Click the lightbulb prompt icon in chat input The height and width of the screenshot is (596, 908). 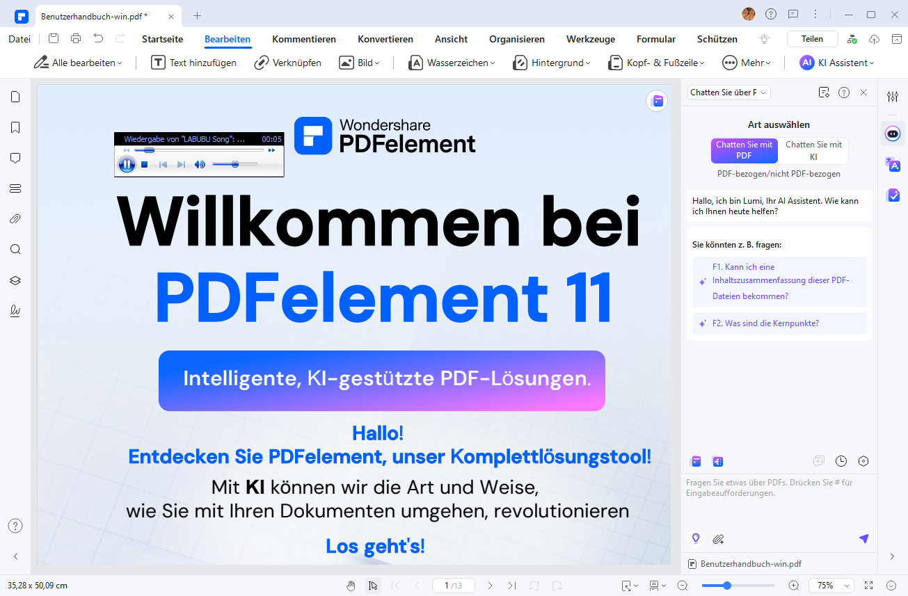point(694,538)
